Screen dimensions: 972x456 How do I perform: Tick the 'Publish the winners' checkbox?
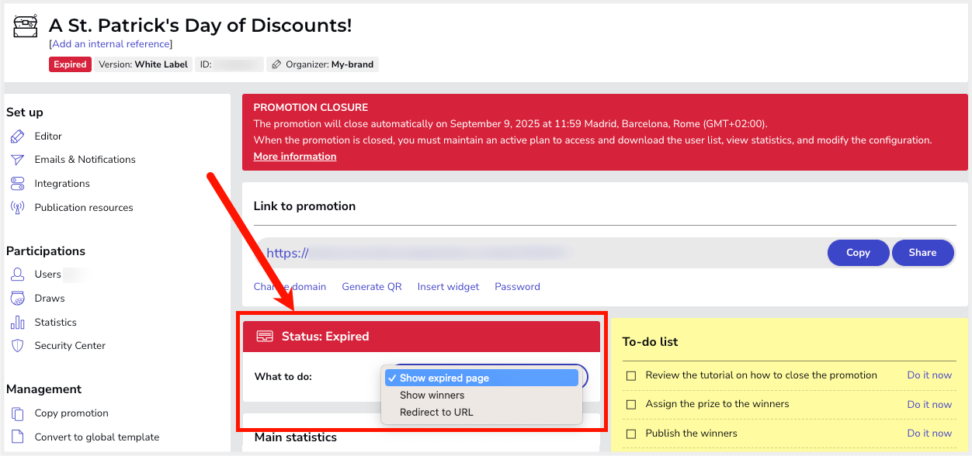click(631, 434)
